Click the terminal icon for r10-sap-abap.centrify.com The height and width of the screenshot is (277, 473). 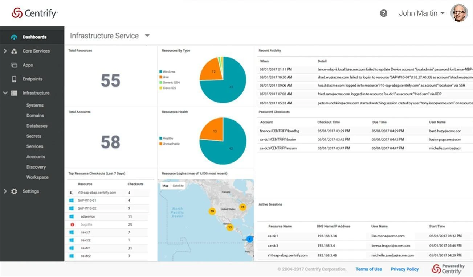click(x=72, y=193)
